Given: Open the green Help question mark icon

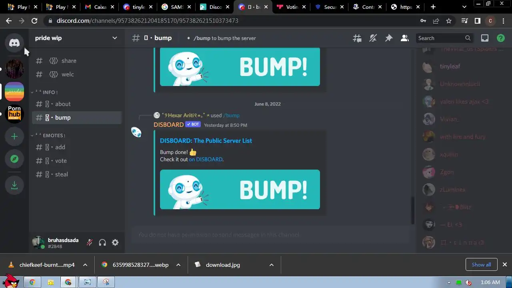Looking at the screenshot, I should point(500,38).
